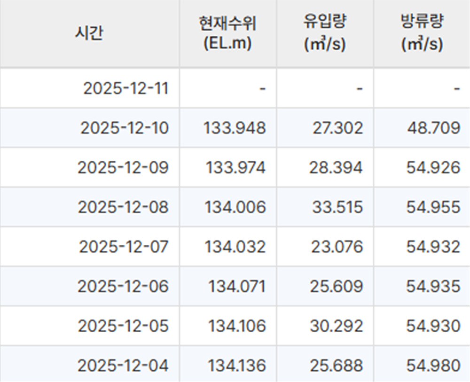The width and height of the screenshot is (470, 382).
Task: Click the 시간 column header
Action: tap(89, 34)
